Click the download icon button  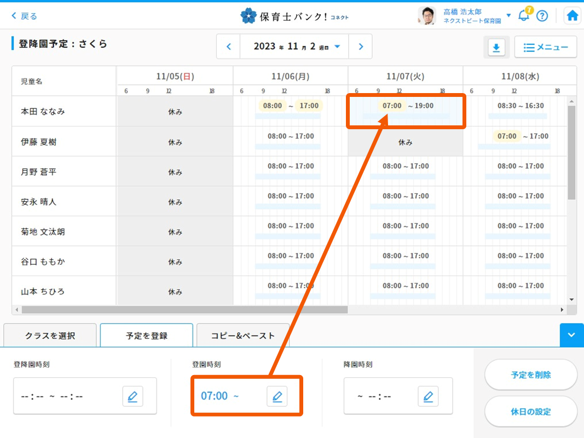pyautogui.click(x=496, y=48)
